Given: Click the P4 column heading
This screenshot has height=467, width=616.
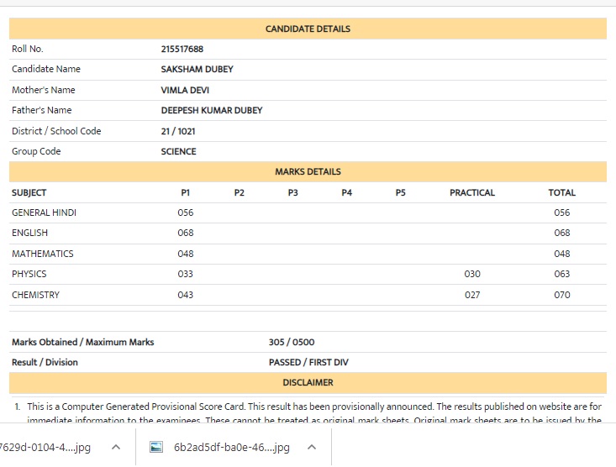Looking at the screenshot, I should tap(346, 193).
